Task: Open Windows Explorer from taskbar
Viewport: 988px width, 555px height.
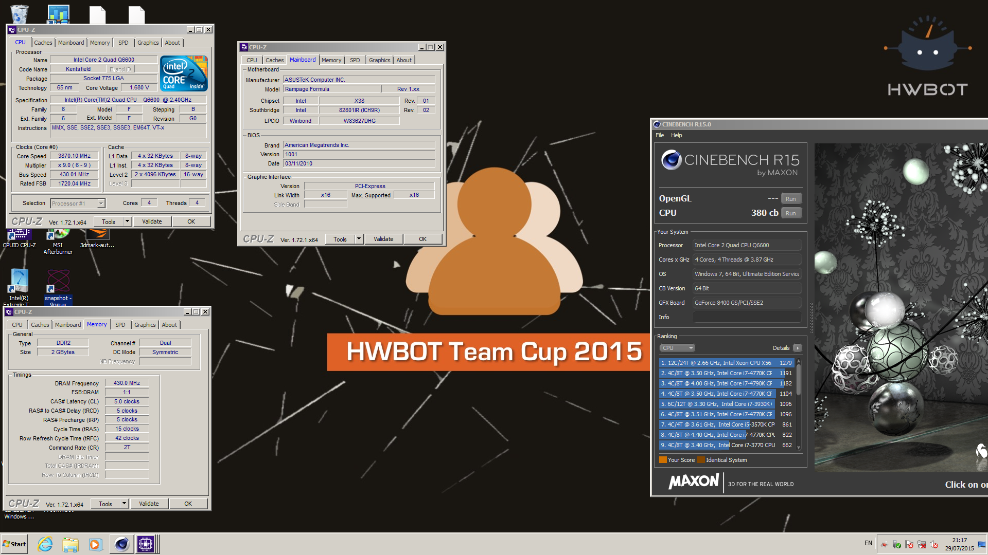Action: click(70, 544)
